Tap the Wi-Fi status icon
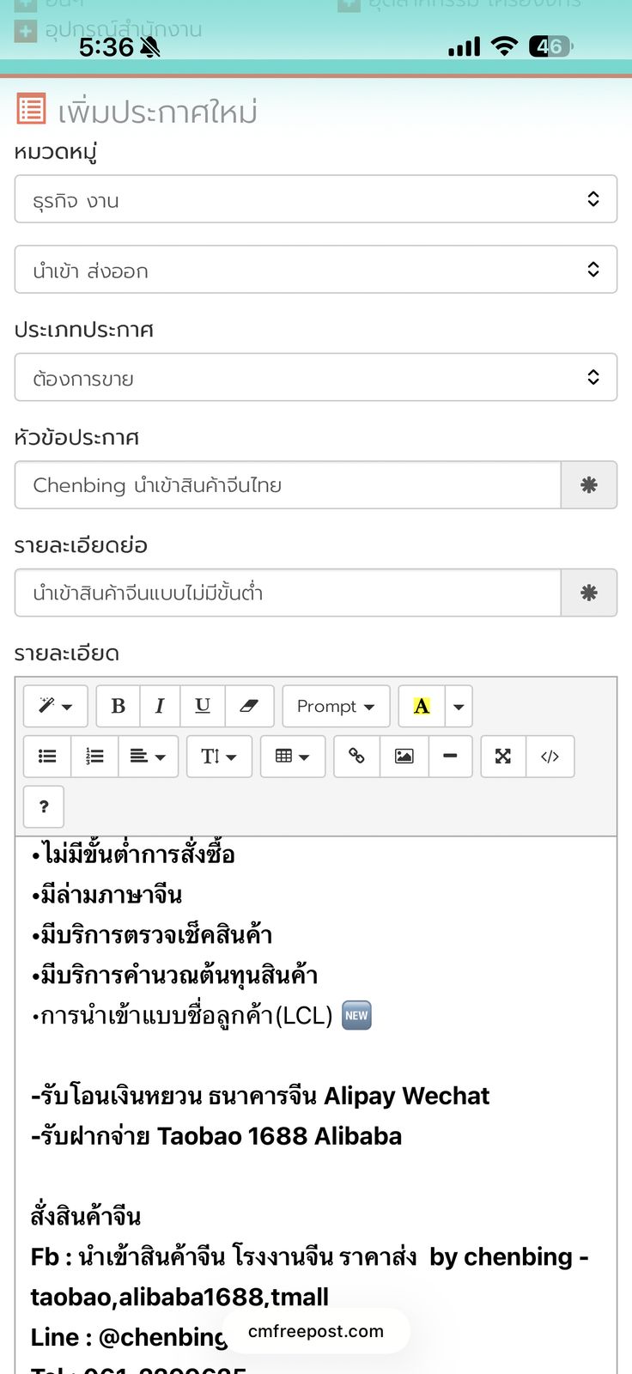This screenshot has height=1374, width=632. click(505, 46)
